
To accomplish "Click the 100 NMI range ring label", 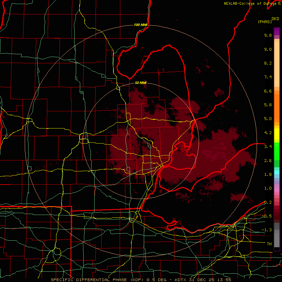I will tap(141, 25).
